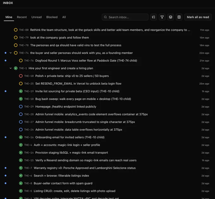Open 'Bug bash sweep' issue

(83, 99)
